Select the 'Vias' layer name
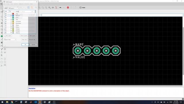The height and width of the screenshot is (104, 184). coord(17,19)
